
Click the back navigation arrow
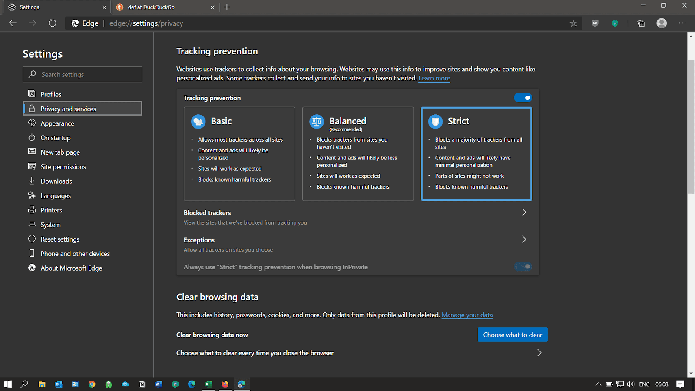(12, 23)
